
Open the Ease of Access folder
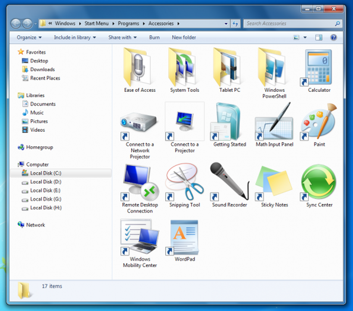(140, 67)
